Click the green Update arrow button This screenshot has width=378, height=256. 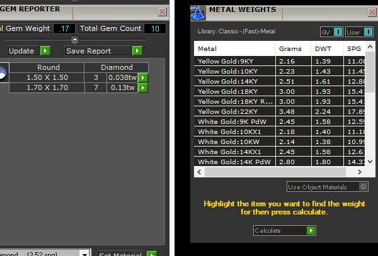[x=45, y=51]
